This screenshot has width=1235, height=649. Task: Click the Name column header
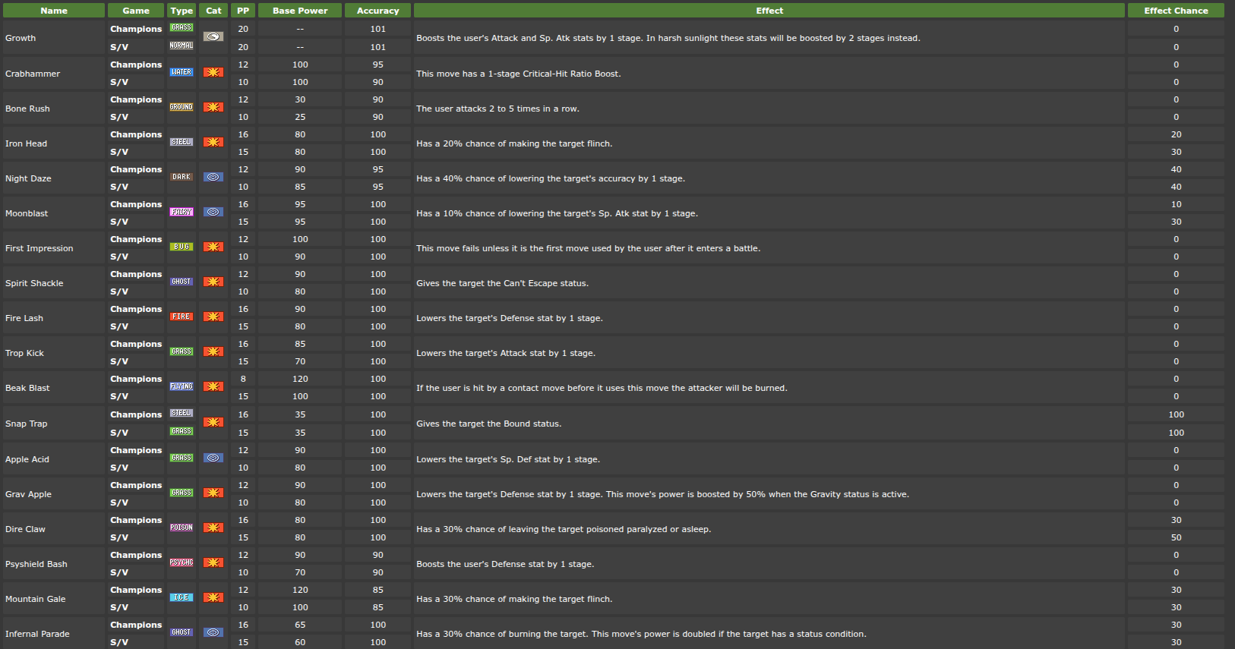(x=54, y=11)
